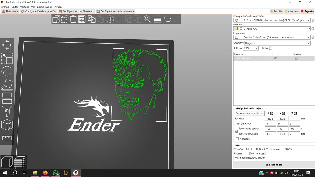Open the Coordenadas mundiales dropdown
Screen dimensions: 315x177
(250, 113)
